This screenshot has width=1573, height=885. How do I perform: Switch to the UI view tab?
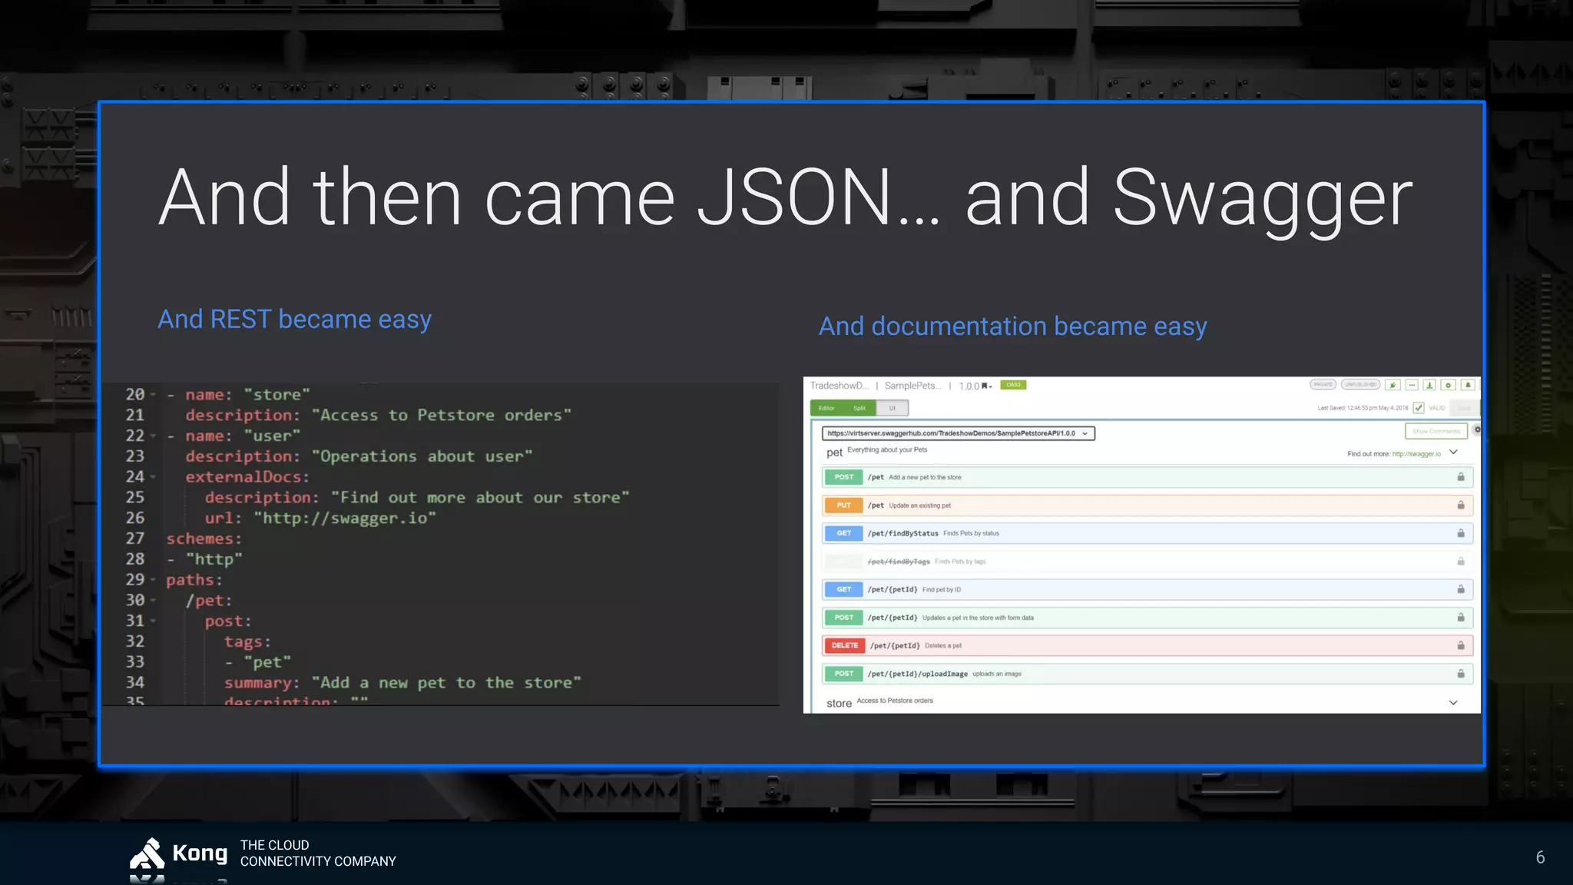coord(892,408)
